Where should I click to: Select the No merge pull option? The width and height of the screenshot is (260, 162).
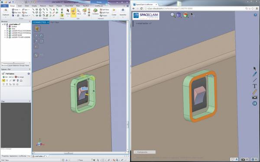coord(19,77)
